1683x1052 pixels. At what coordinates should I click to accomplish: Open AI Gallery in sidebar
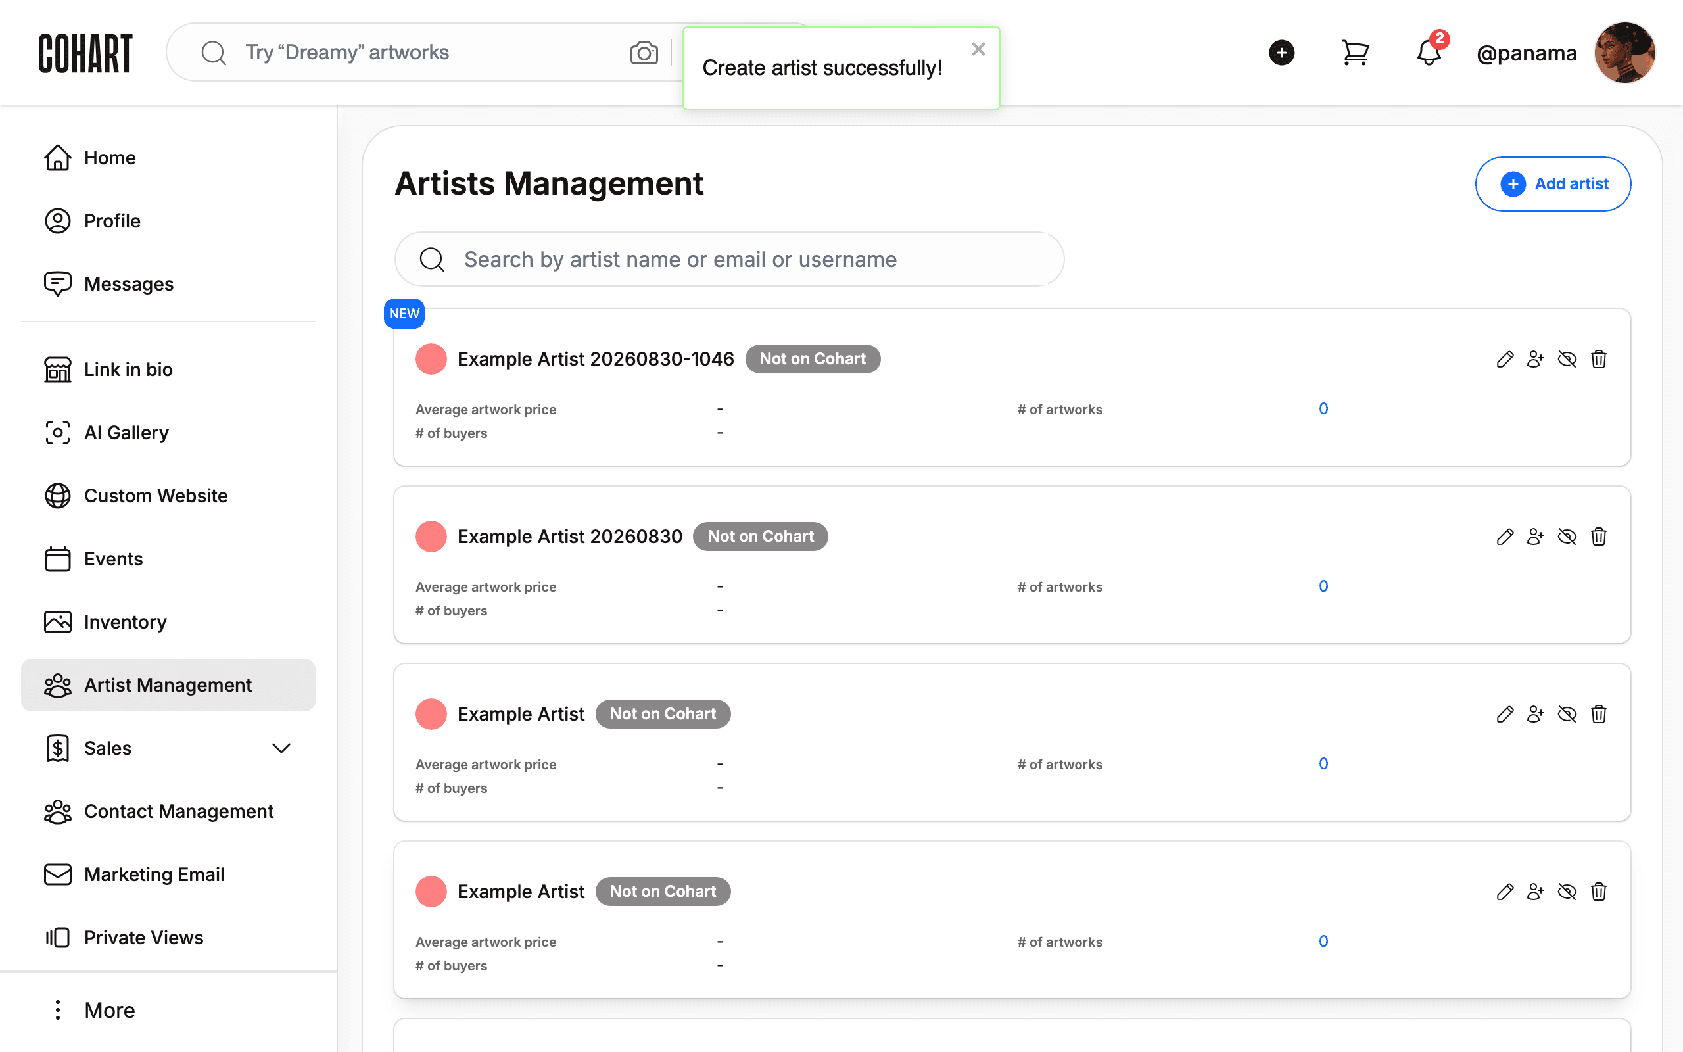168,433
